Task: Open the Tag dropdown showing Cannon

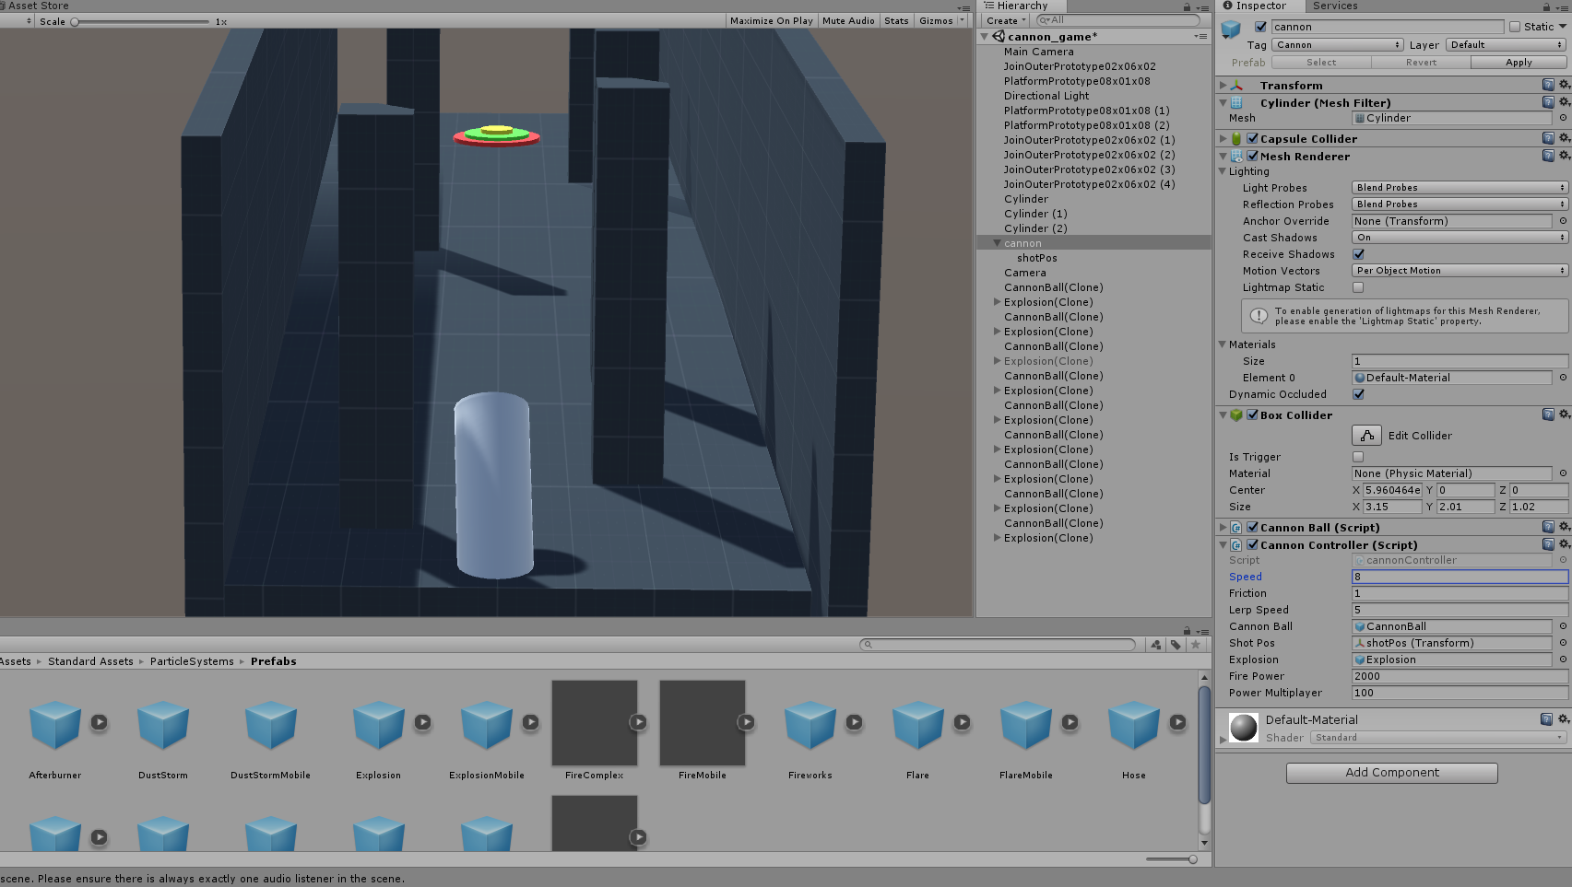Action: [x=1338, y=45]
